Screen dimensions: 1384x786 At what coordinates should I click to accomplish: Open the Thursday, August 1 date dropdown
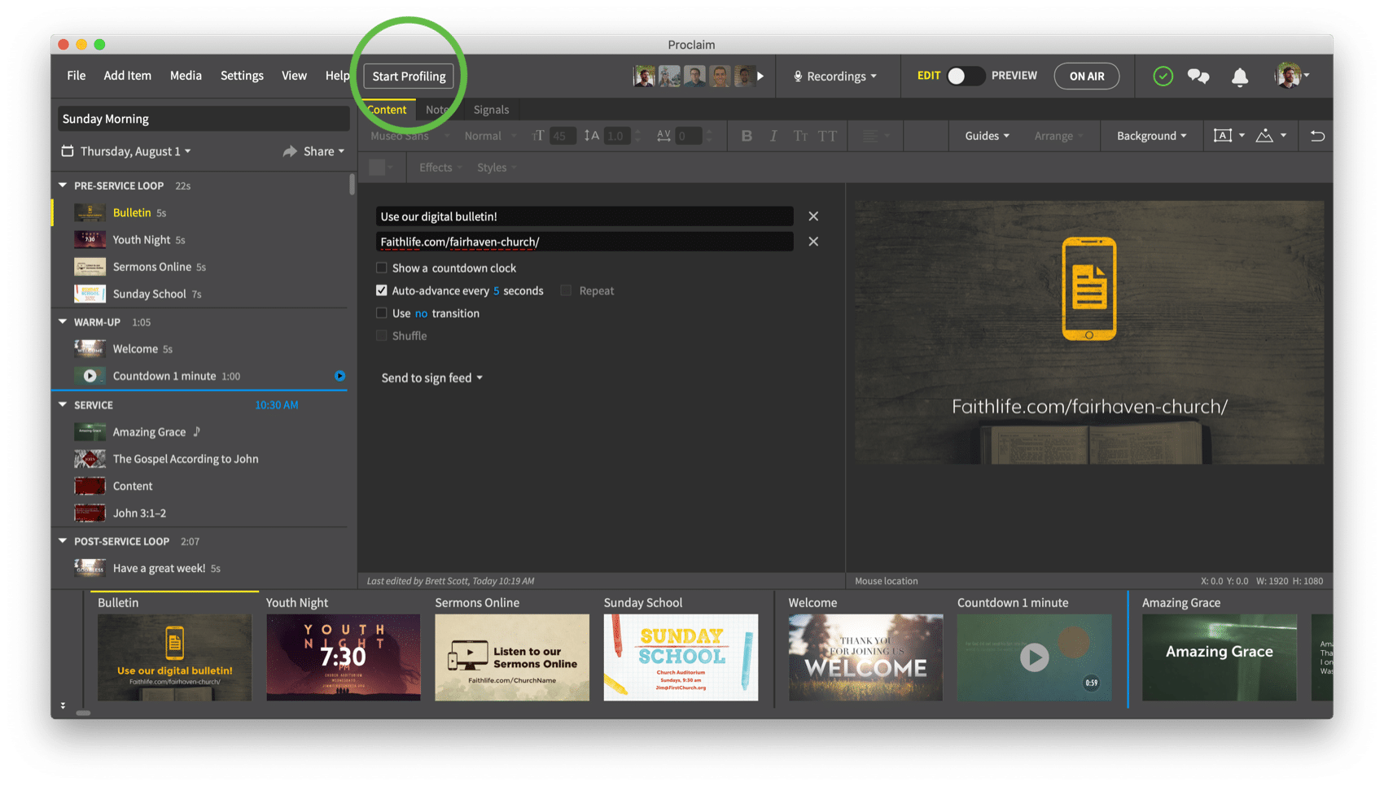tap(135, 151)
